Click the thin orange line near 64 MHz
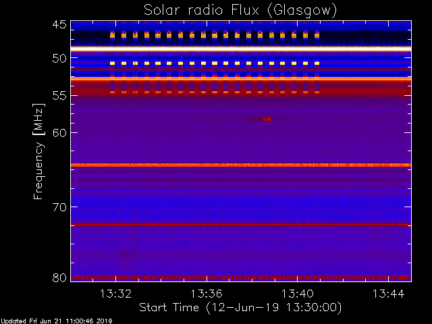Image resolution: width=432 pixels, height=324 pixels. 240,165
